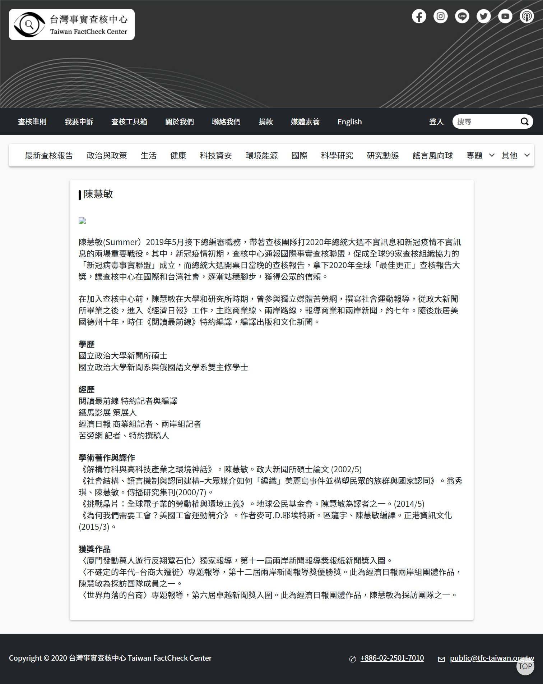Open the Instagram social icon

click(x=440, y=16)
